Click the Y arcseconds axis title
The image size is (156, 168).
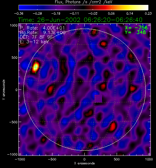[x=4, y=90]
